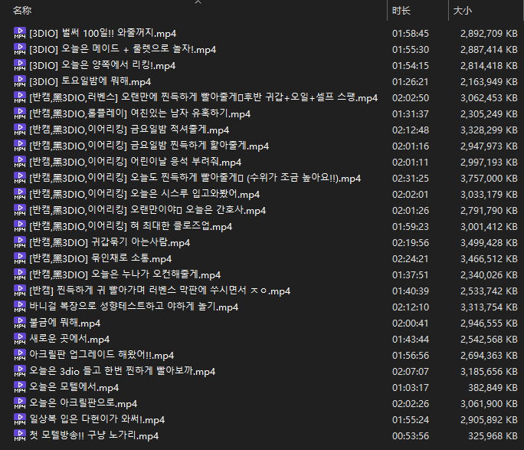
Task: Click MP4 icon of the 02:31:25 file
Action: tap(20, 178)
